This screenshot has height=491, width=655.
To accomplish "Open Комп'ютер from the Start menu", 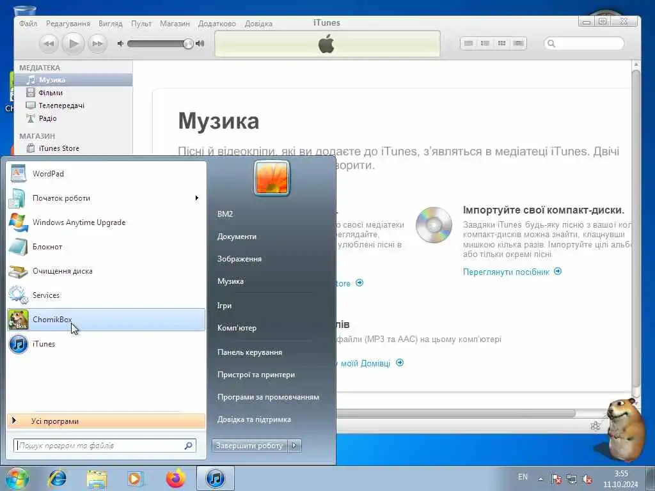I will pos(237,328).
